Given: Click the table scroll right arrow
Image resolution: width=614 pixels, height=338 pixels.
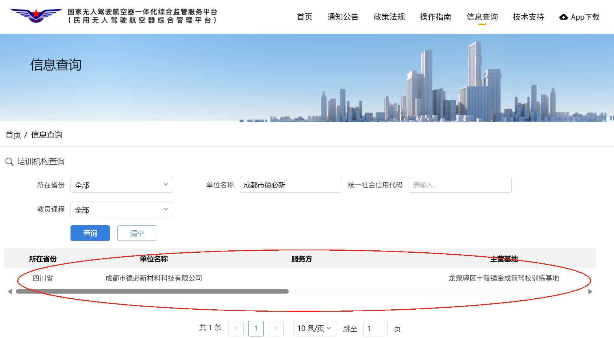Looking at the screenshot, I should [590, 292].
